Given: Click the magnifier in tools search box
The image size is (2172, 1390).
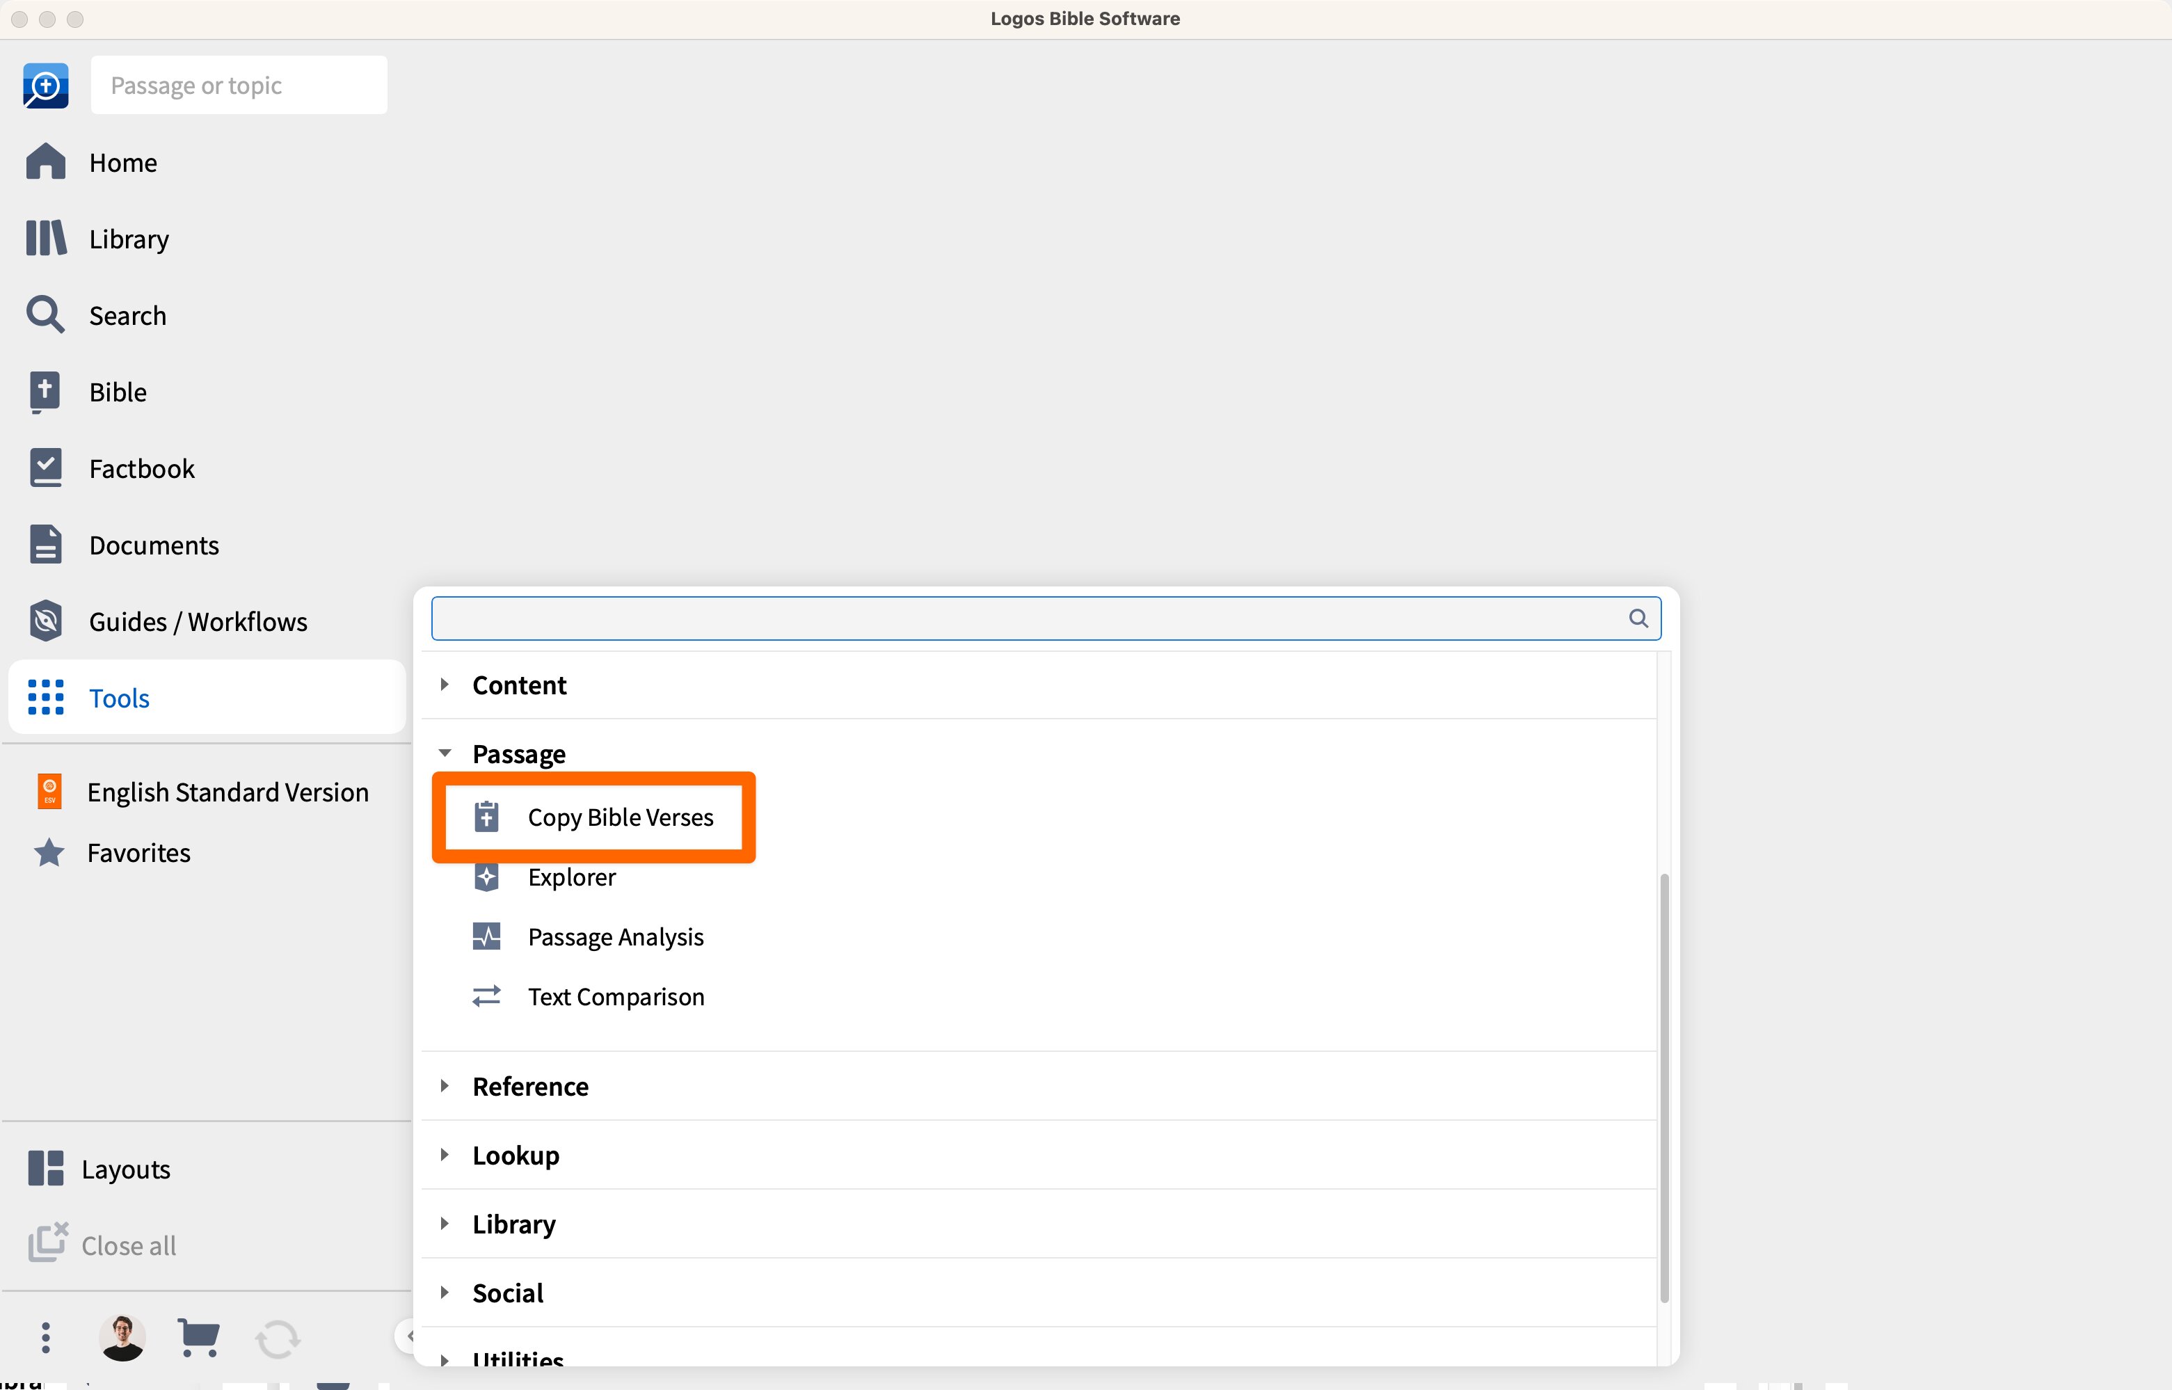Looking at the screenshot, I should 1638,618.
